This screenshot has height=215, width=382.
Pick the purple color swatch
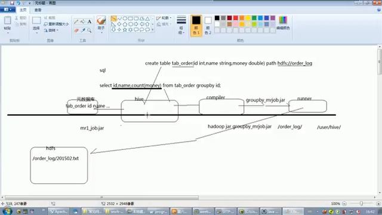tap(273, 18)
